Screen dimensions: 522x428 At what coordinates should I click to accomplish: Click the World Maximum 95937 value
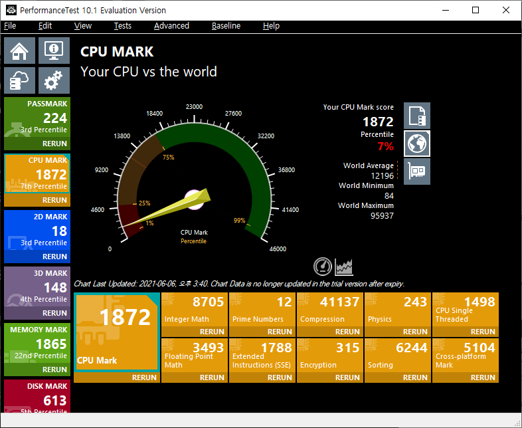(x=382, y=216)
